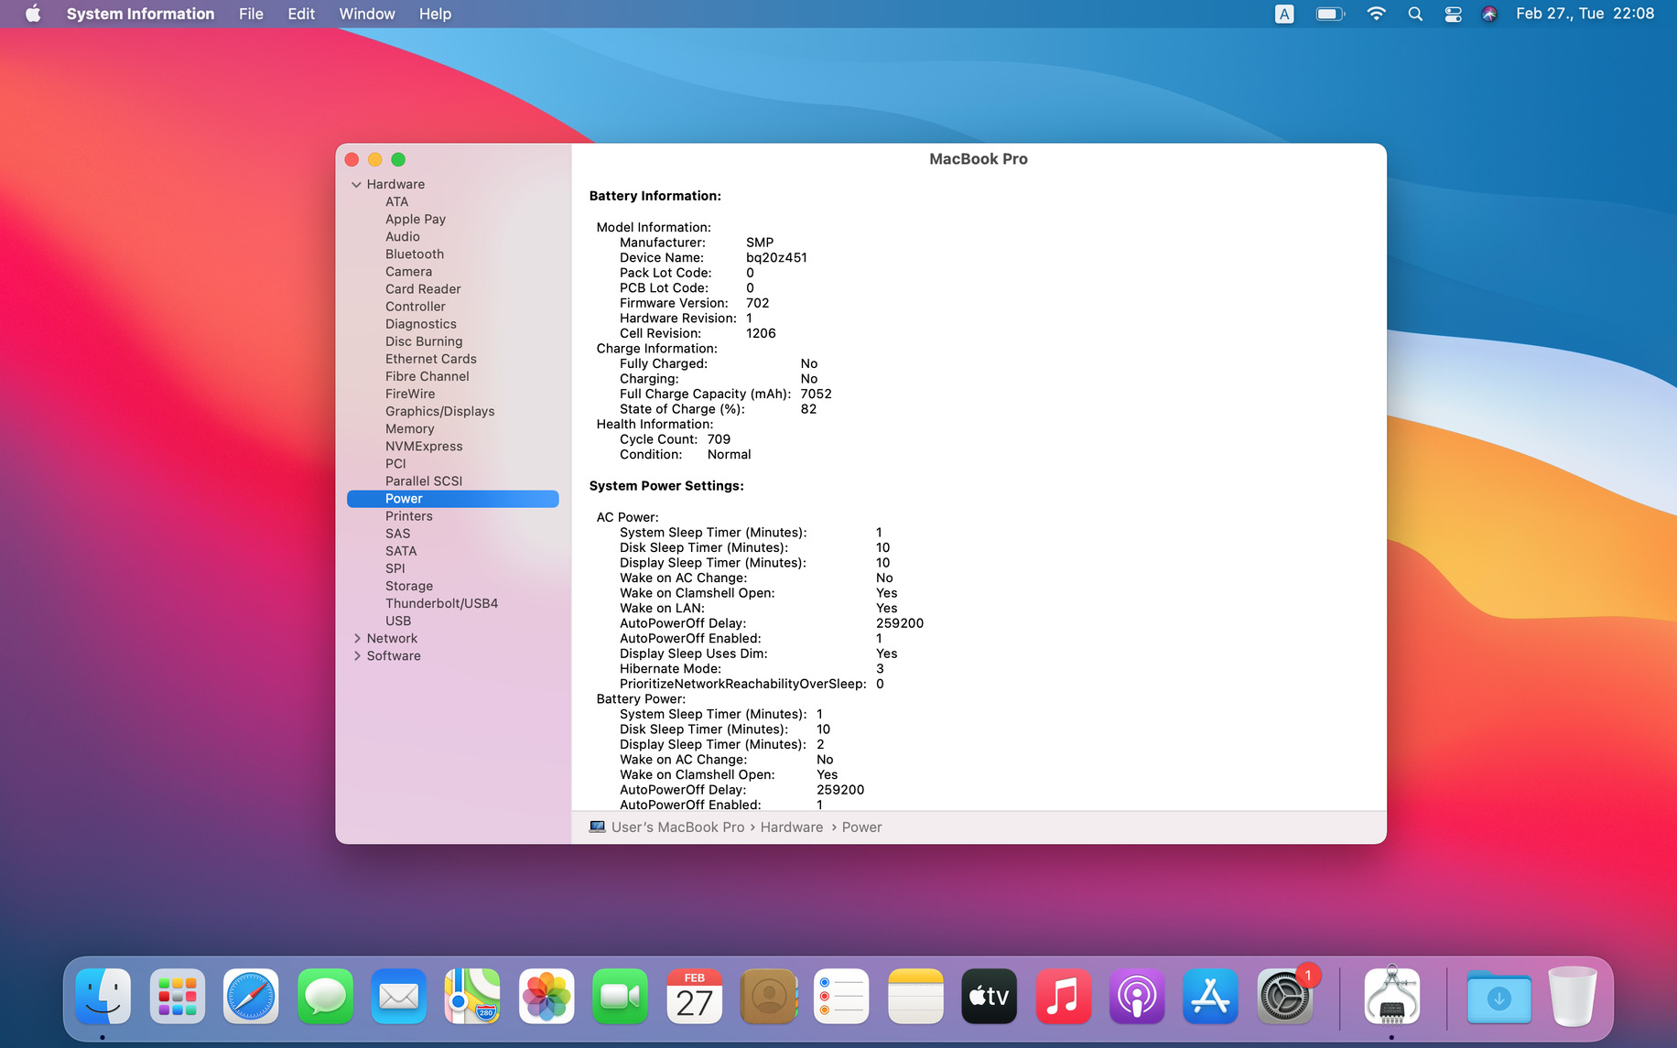The image size is (1677, 1048).
Task: Open the App Store in the Dock
Action: point(1210,996)
